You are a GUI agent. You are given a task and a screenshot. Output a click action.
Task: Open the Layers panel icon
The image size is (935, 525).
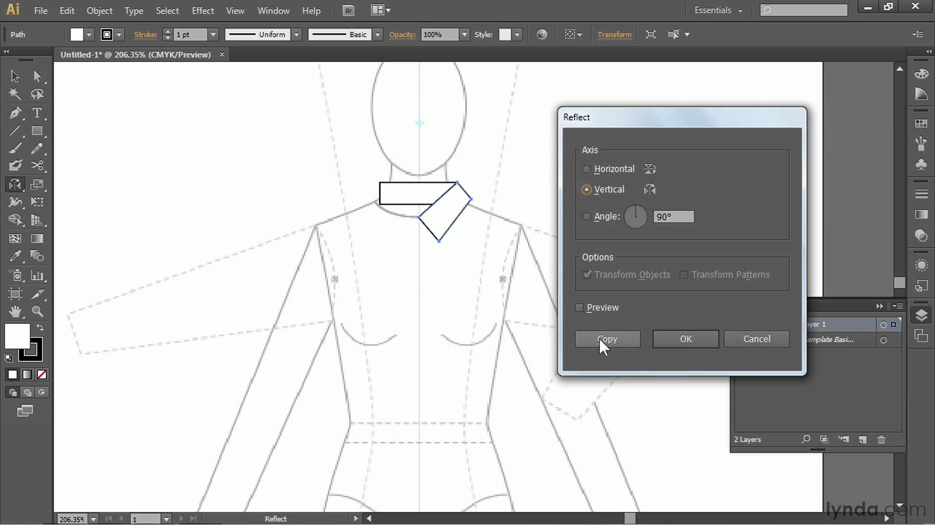[921, 315]
